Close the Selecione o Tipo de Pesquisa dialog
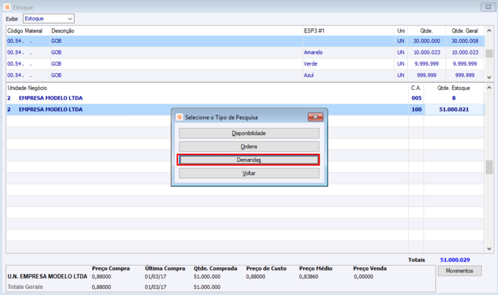 pyautogui.click(x=316, y=117)
